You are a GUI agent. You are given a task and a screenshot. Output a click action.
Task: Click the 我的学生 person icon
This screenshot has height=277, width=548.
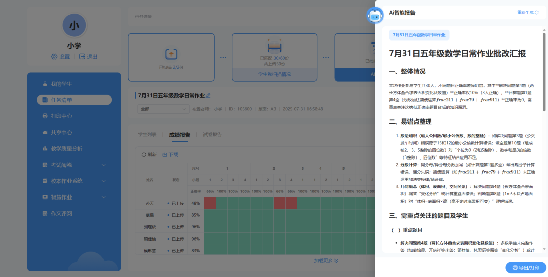[45, 84]
